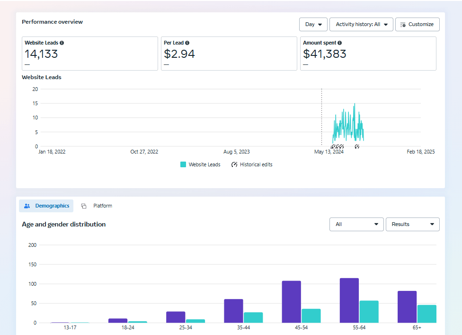Image resolution: width=462 pixels, height=335 pixels.
Task: Click the Per Lead info icon
Action: [x=187, y=43]
